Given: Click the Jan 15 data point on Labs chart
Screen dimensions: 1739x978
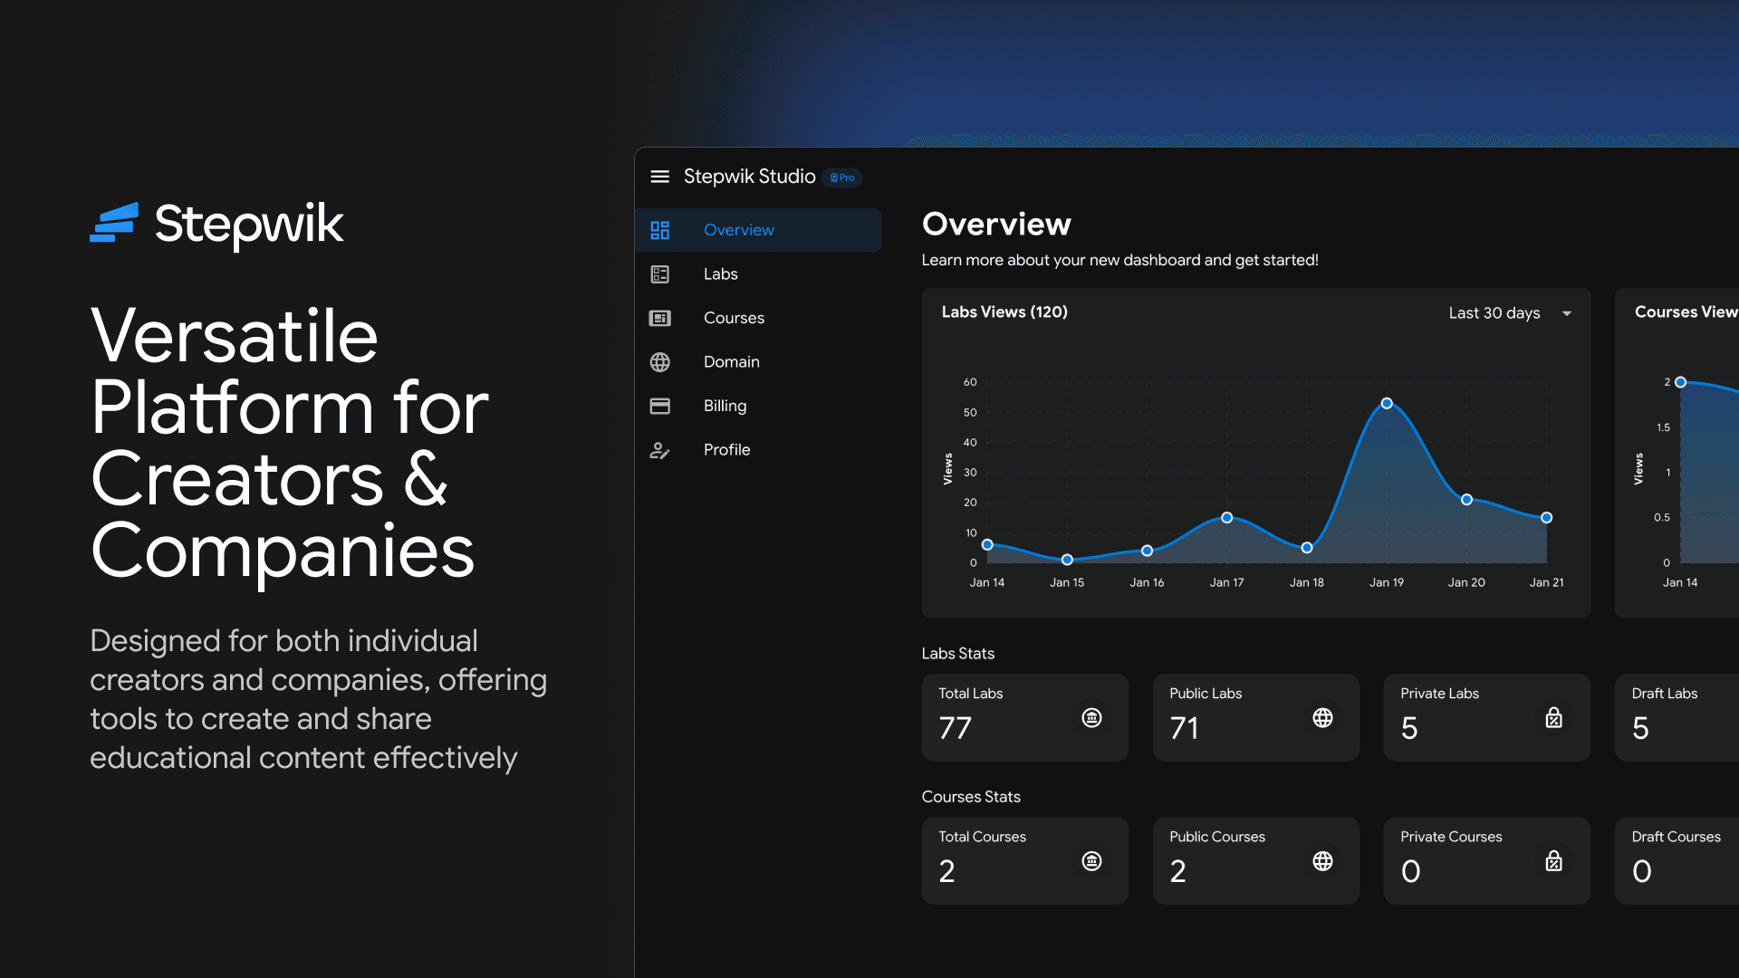Looking at the screenshot, I should pyautogui.click(x=1067, y=560).
